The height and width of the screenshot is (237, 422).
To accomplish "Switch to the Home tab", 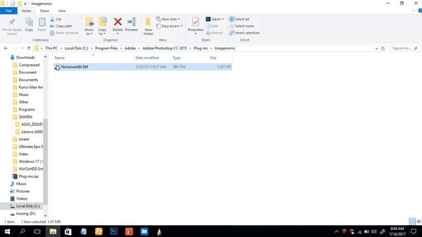I will point(26,11).
